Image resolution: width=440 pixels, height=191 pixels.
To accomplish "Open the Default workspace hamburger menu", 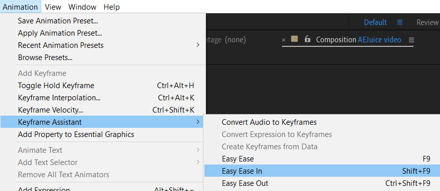I will click(x=400, y=22).
